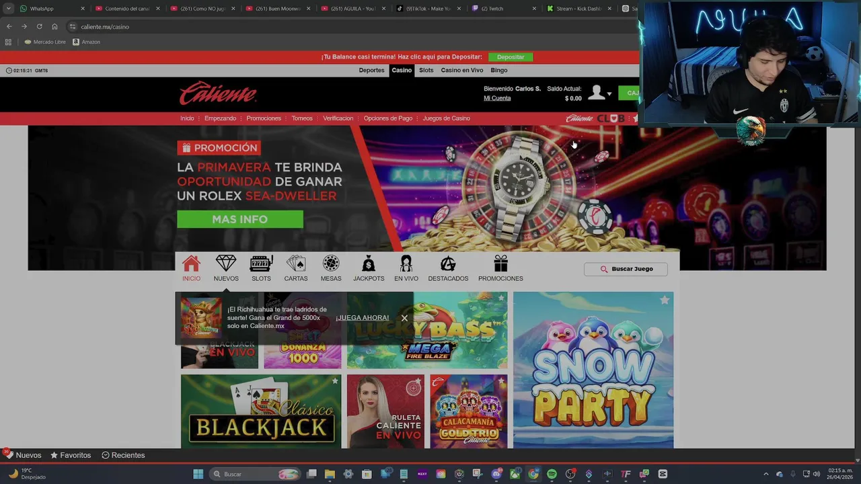Open the Snow Party game thumbnail

point(593,370)
